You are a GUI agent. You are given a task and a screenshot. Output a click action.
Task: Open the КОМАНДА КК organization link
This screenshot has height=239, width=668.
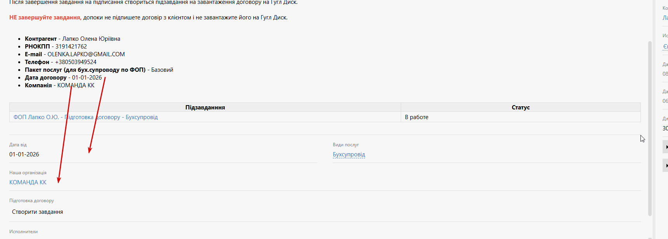tap(28, 182)
